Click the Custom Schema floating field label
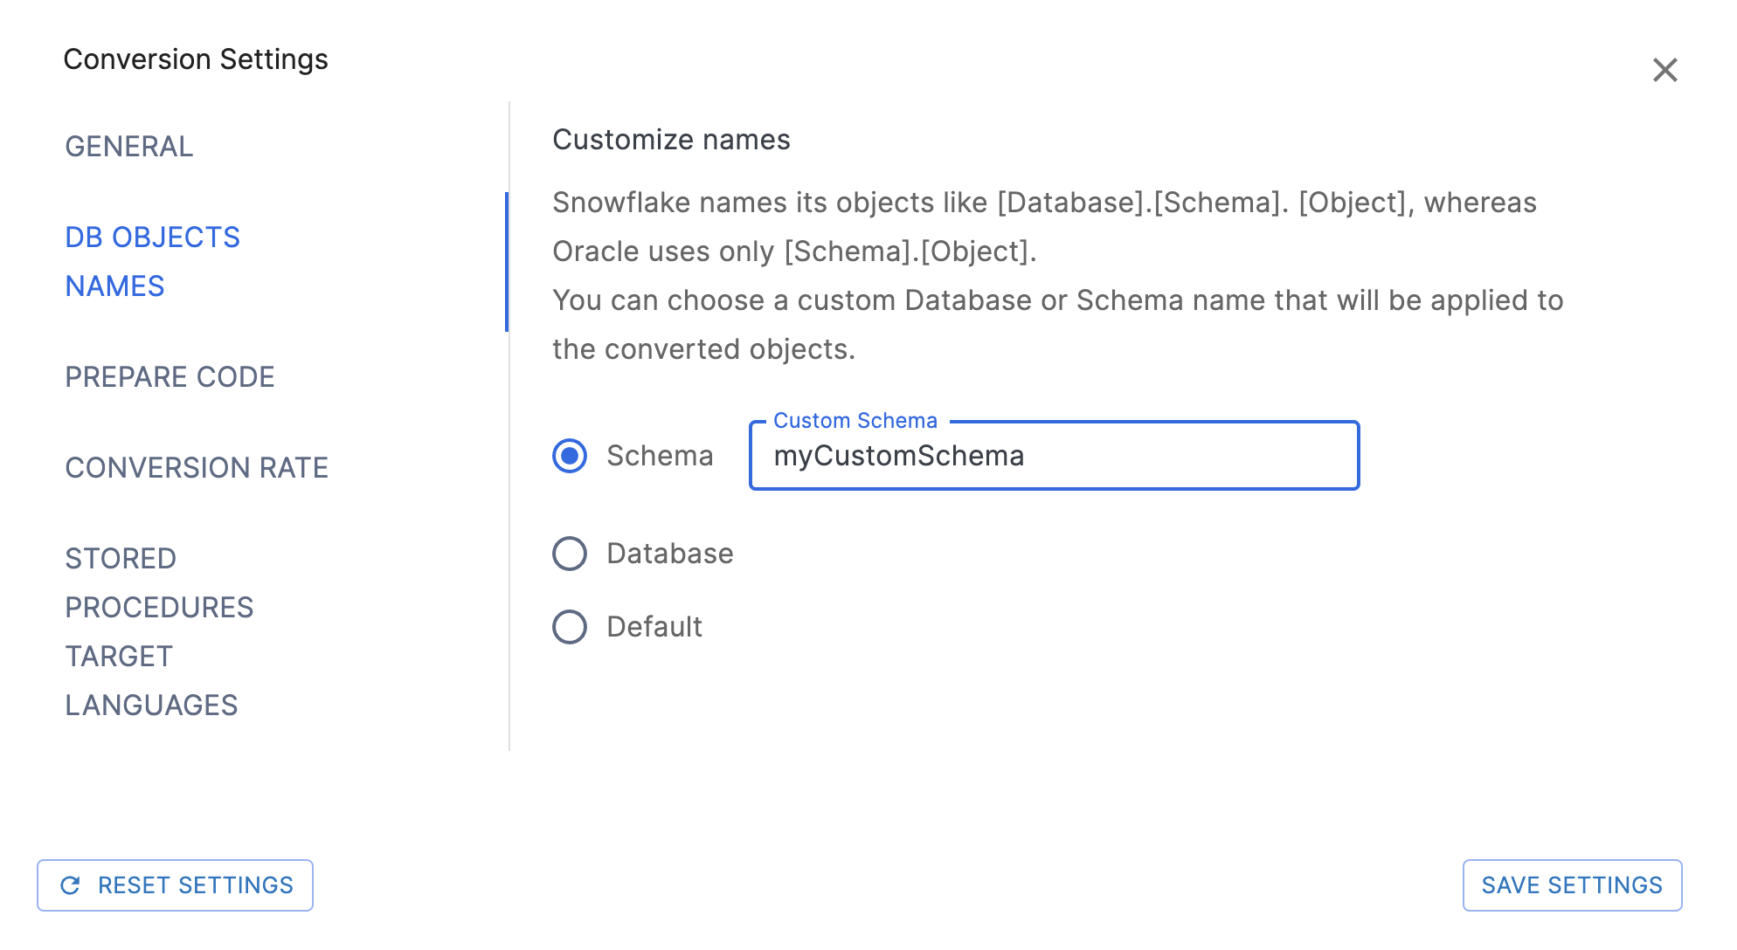 (x=855, y=421)
